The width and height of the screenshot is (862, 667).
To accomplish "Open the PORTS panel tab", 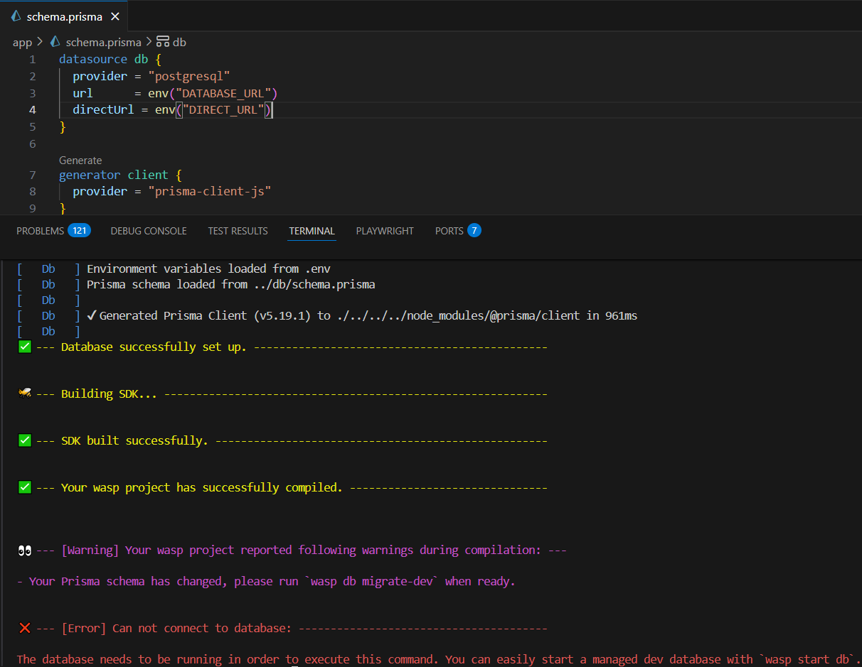I will point(449,231).
